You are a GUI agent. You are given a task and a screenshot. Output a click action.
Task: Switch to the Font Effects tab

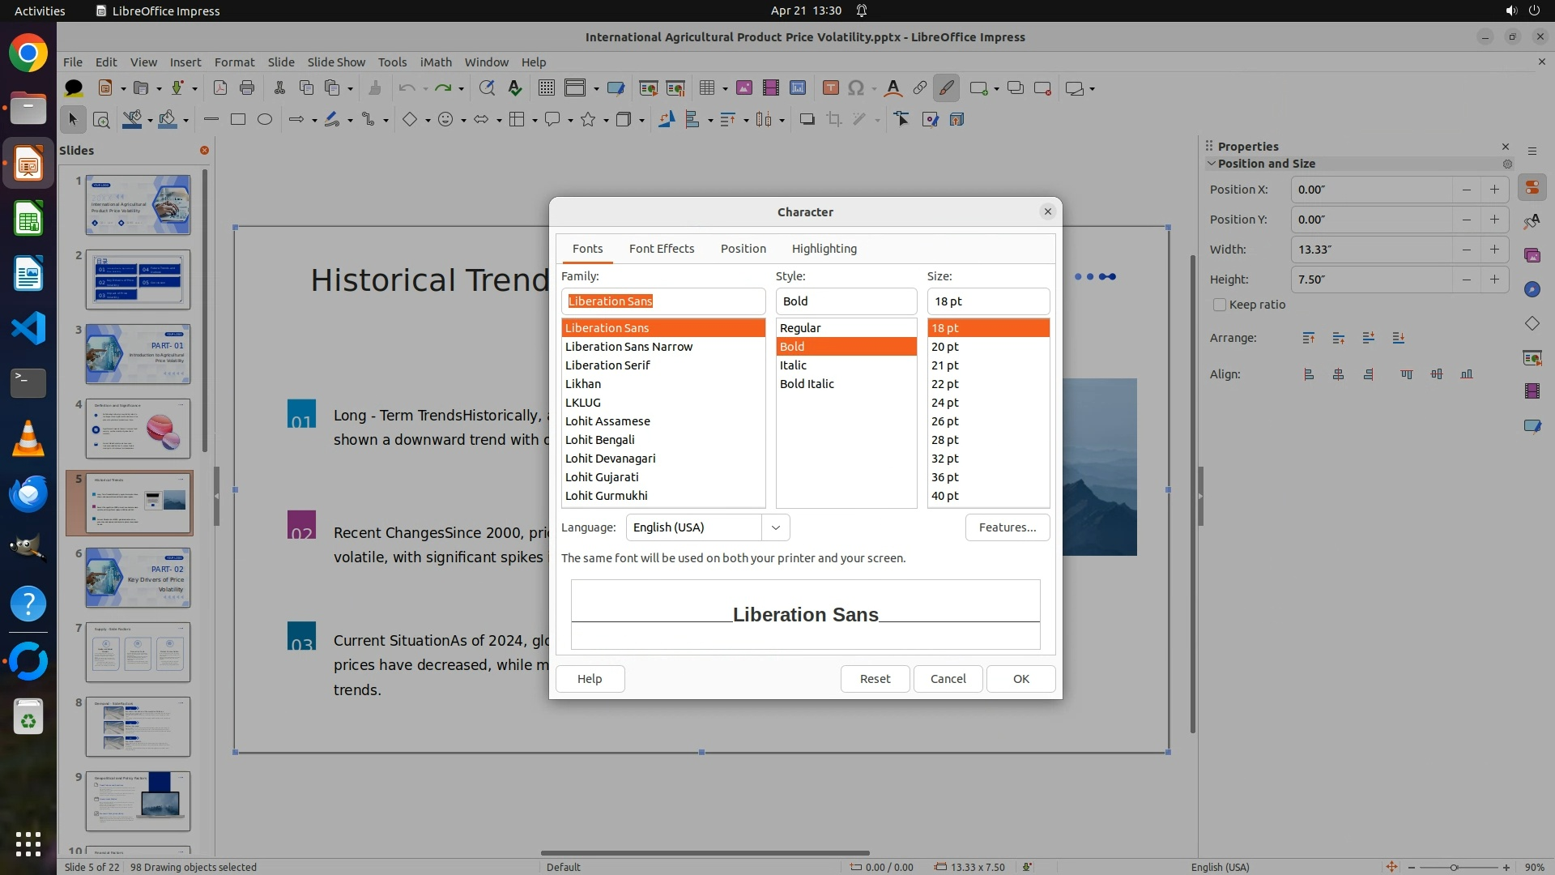(x=661, y=249)
